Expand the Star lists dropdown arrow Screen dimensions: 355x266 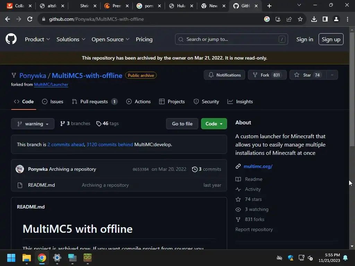(x=332, y=75)
